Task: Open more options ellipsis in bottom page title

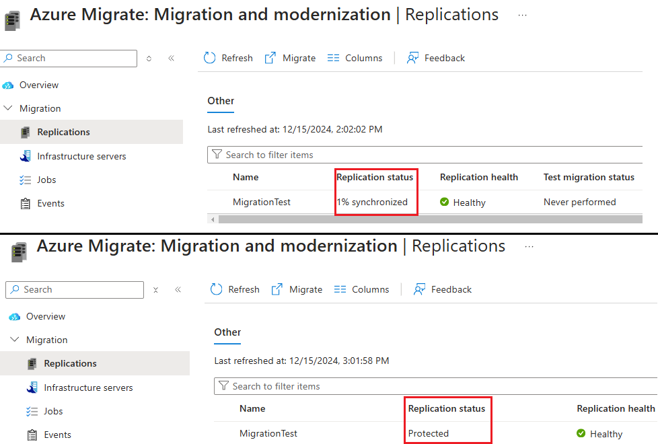Action: click(x=529, y=246)
